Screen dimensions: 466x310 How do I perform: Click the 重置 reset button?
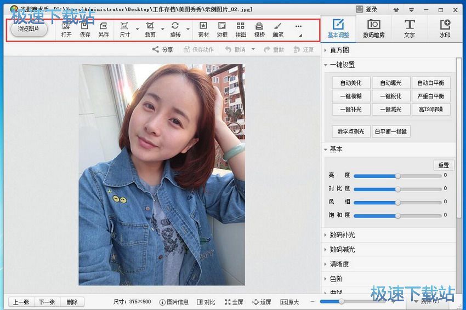tap(444, 165)
